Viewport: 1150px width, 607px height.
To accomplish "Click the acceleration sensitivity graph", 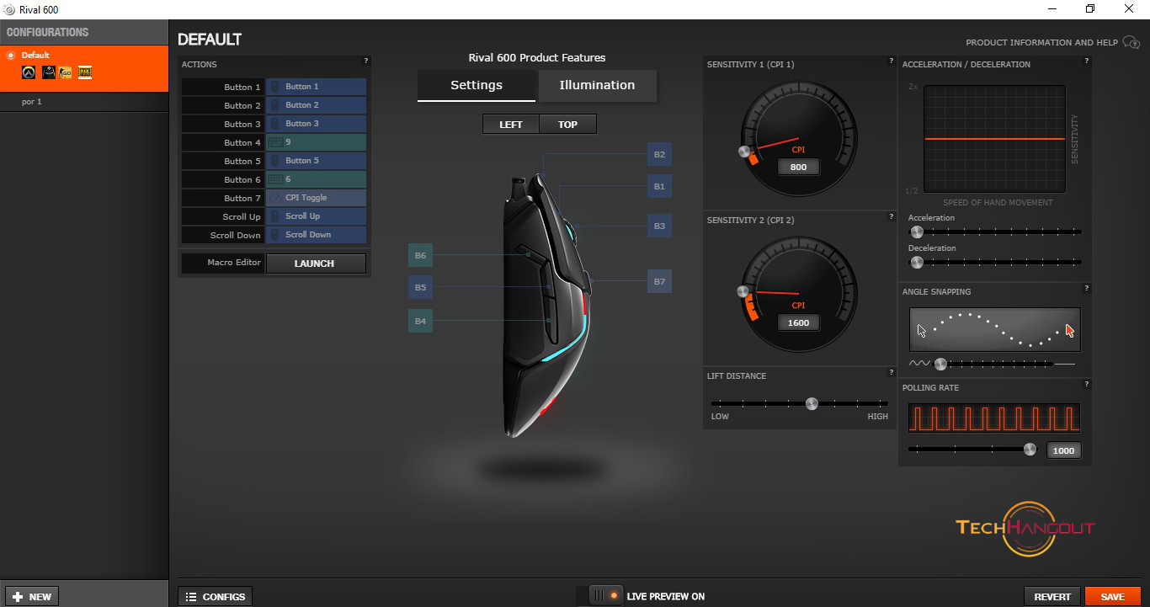I will [994, 139].
